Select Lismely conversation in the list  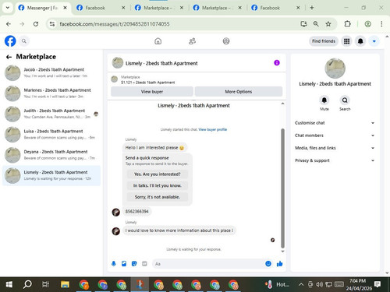[51, 175]
